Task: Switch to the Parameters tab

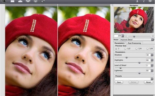Action: [120, 43]
